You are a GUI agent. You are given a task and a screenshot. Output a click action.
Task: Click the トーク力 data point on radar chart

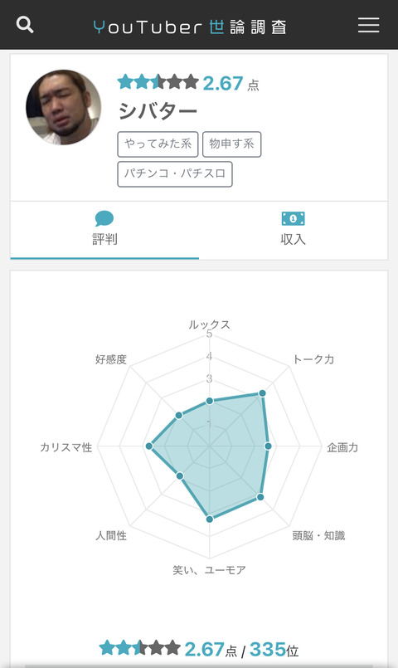(262, 393)
